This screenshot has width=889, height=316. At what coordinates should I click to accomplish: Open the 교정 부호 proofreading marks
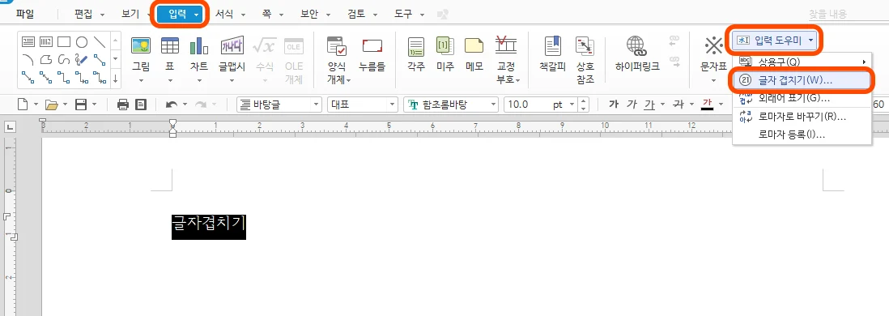(506, 46)
